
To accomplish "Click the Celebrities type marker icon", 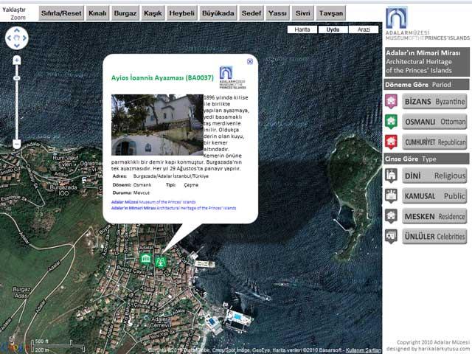I will 392,237.
